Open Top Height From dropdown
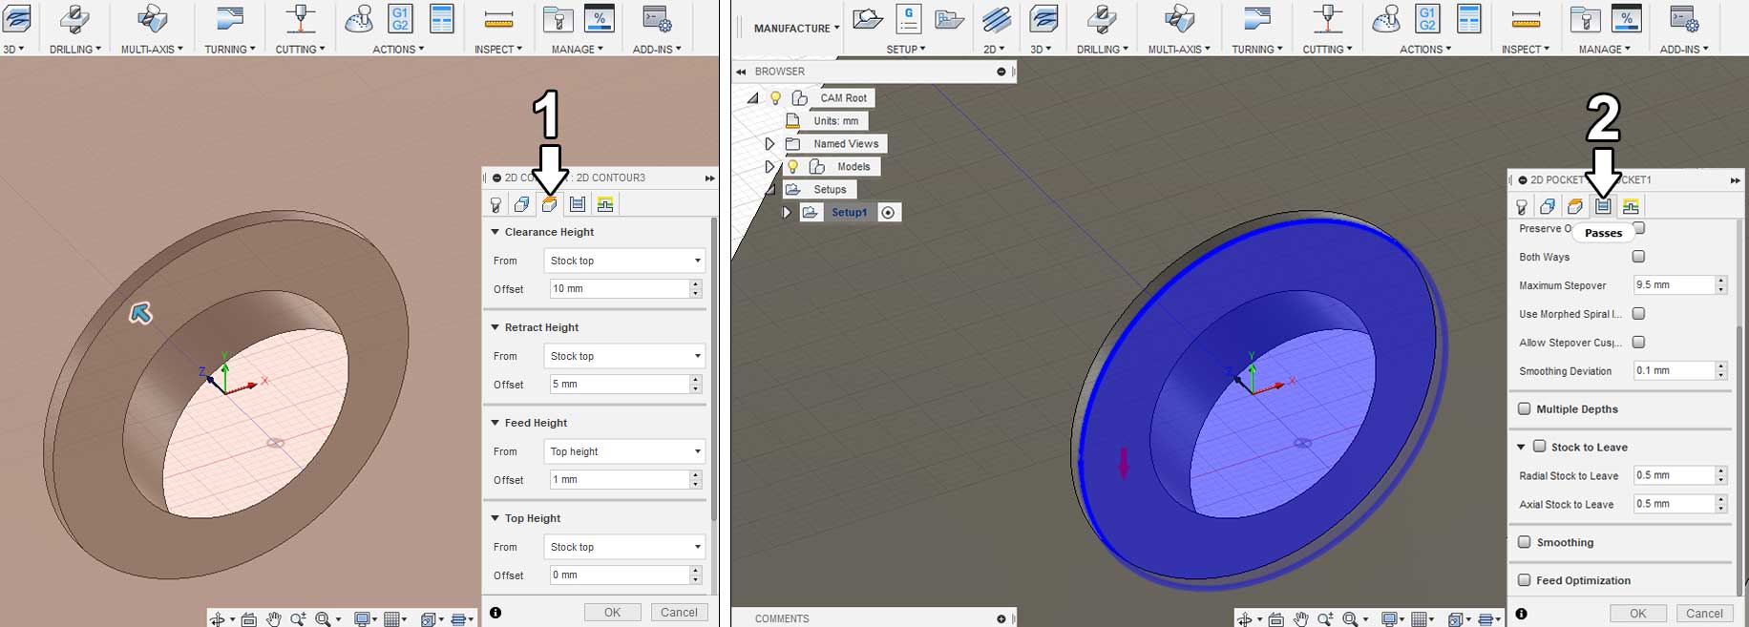 [x=624, y=547]
